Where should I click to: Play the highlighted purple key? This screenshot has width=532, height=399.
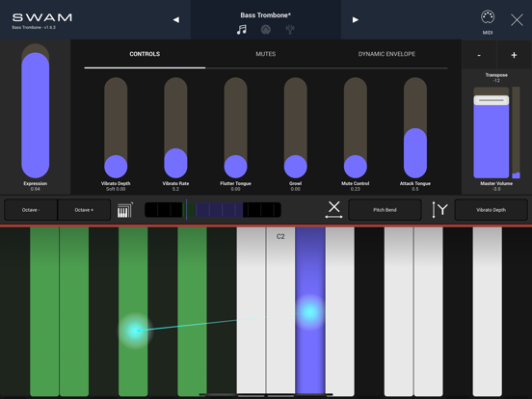tap(310, 311)
